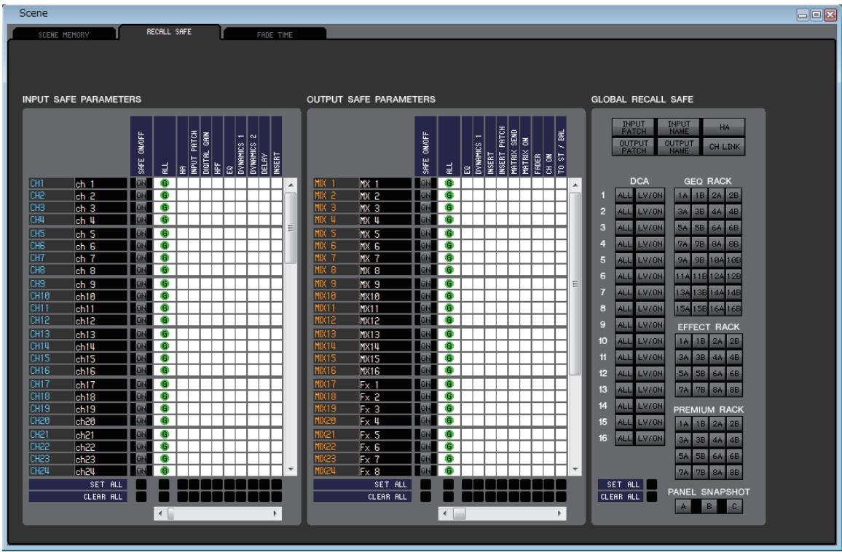The image size is (842, 552).
Task: Select GEQ RACK 16B button
Action: click(733, 308)
